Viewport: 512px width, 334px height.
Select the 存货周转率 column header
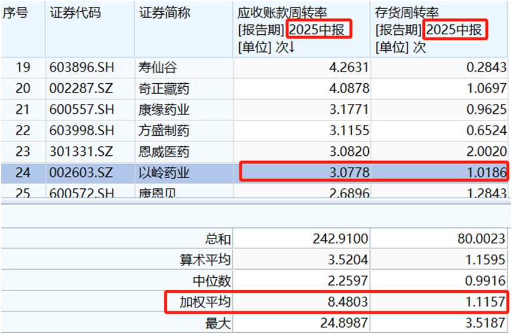click(439, 30)
